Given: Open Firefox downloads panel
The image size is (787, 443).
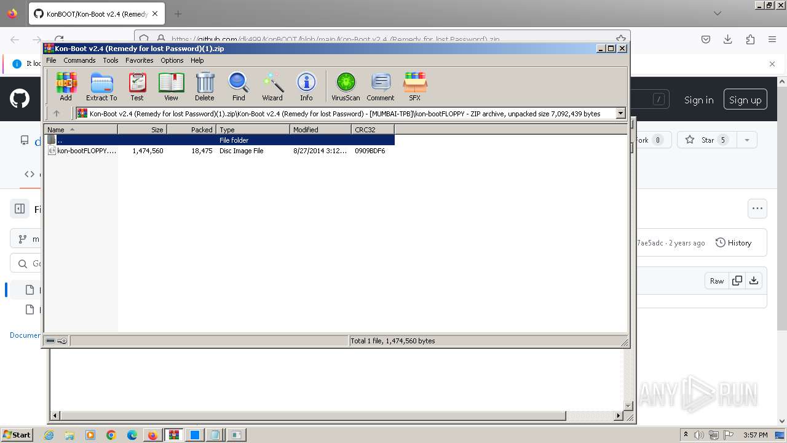Looking at the screenshot, I should [x=728, y=39].
